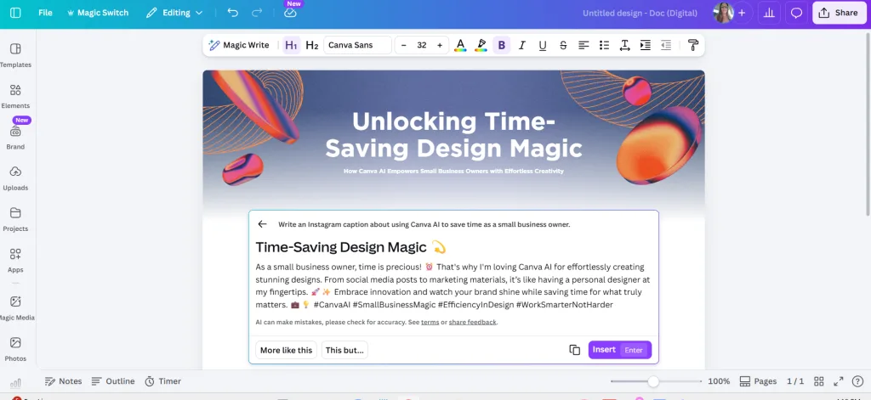Expand the Editing mode dropdown
The image size is (871, 400).
pos(174,13)
